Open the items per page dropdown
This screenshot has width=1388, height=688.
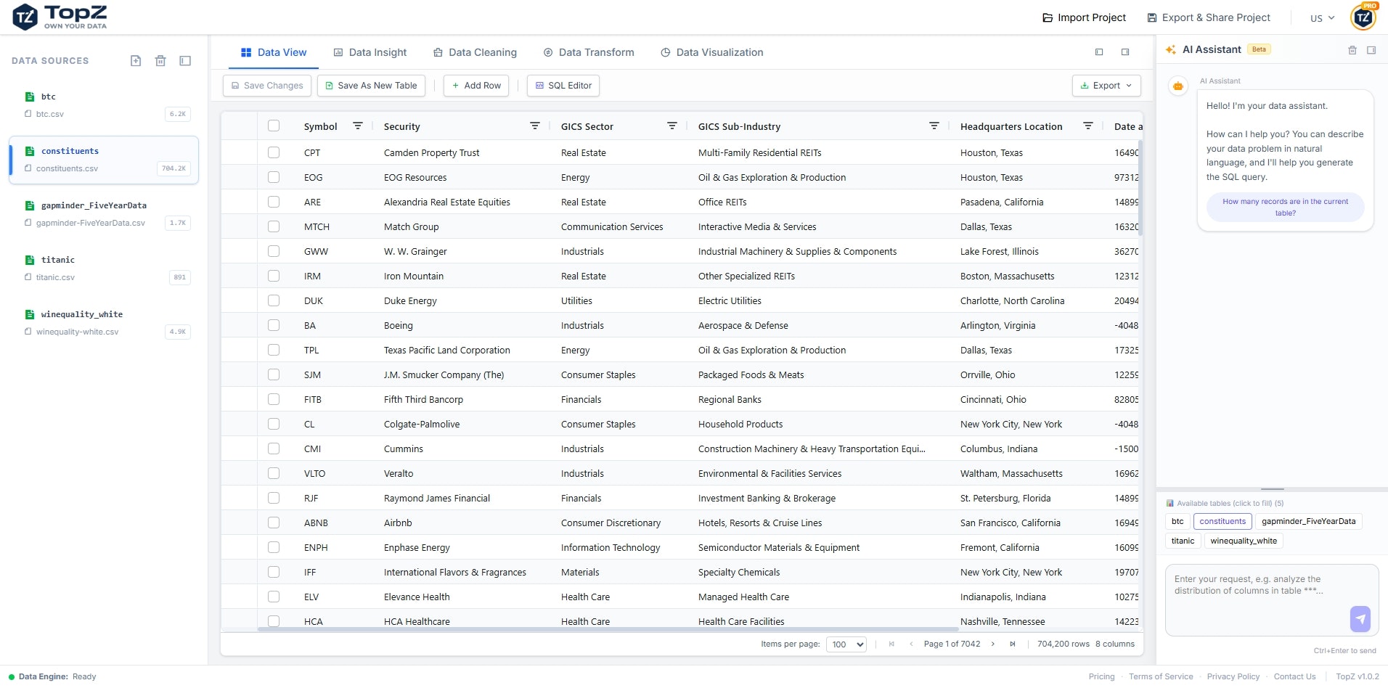tap(845, 644)
